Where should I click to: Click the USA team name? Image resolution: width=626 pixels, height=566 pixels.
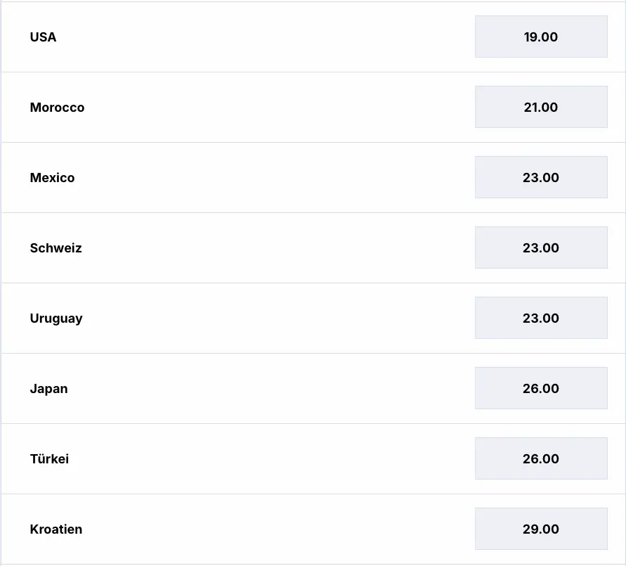tap(43, 37)
